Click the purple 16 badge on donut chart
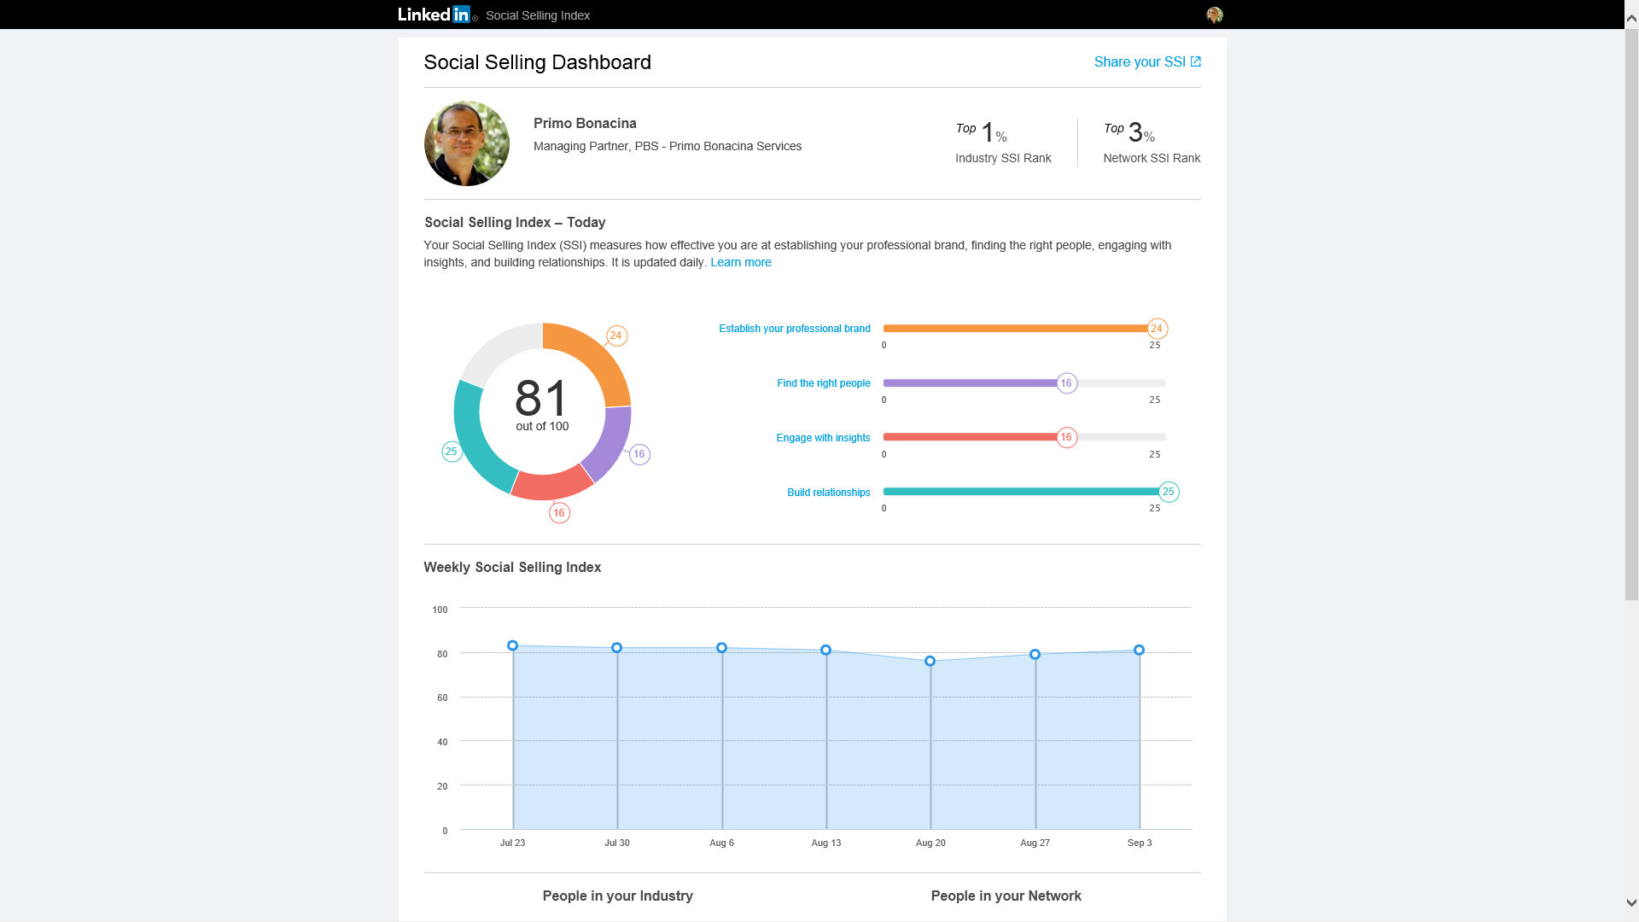This screenshot has height=922, width=1639. [x=639, y=454]
